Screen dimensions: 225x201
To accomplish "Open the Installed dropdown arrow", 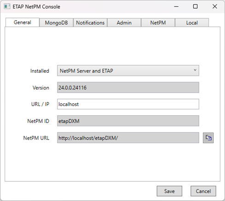I will pos(195,70).
